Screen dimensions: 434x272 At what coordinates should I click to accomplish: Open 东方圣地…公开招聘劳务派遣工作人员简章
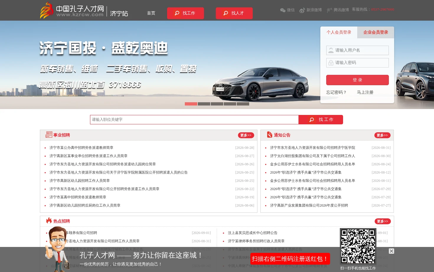tap(105, 189)
